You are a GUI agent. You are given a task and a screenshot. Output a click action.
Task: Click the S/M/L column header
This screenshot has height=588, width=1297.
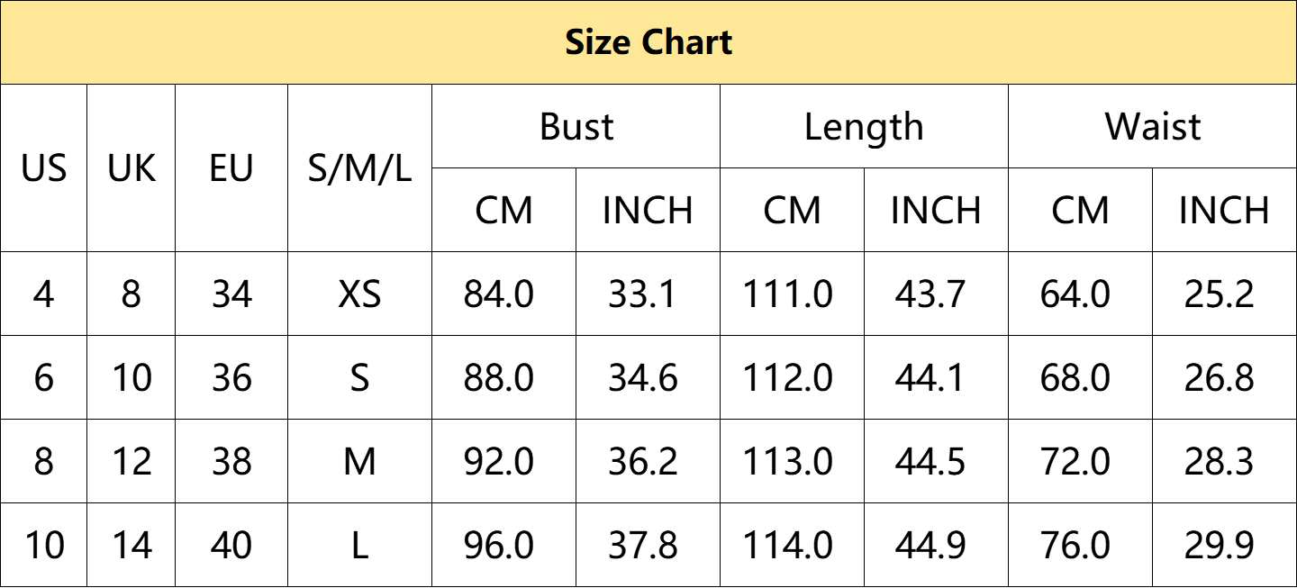pos(359,168)
